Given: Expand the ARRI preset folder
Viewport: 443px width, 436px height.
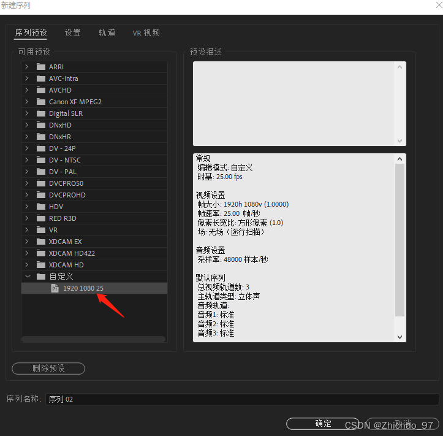Looking at the screenshot, I should 26,67.
